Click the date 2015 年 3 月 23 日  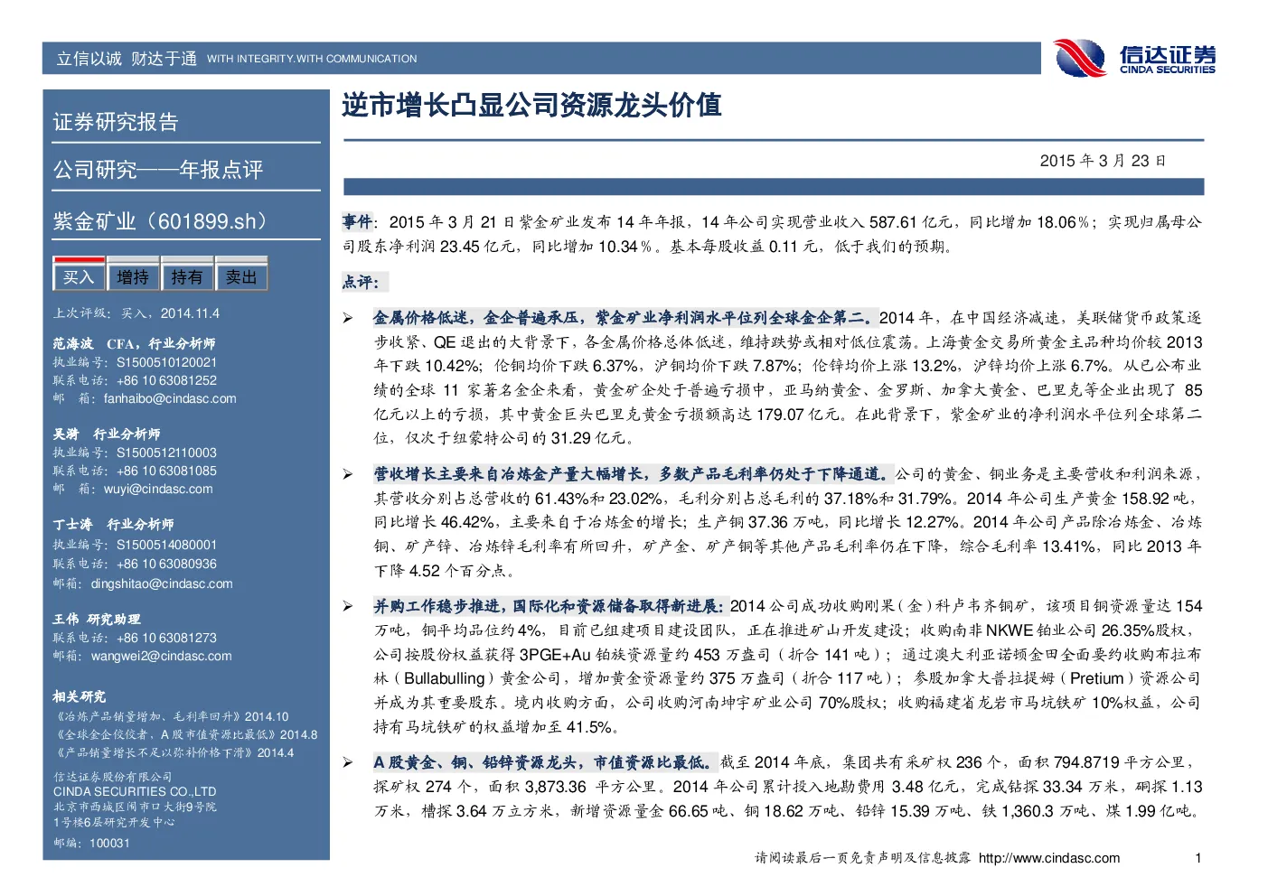pos(1103,161)
